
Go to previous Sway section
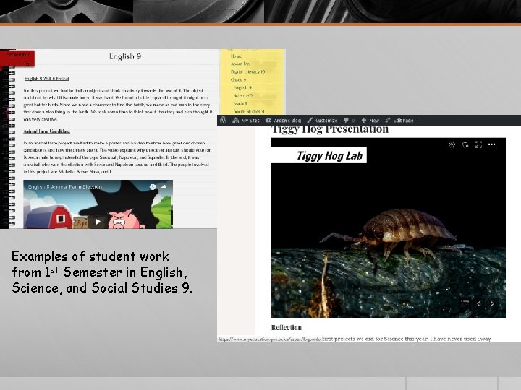[479, 303]
